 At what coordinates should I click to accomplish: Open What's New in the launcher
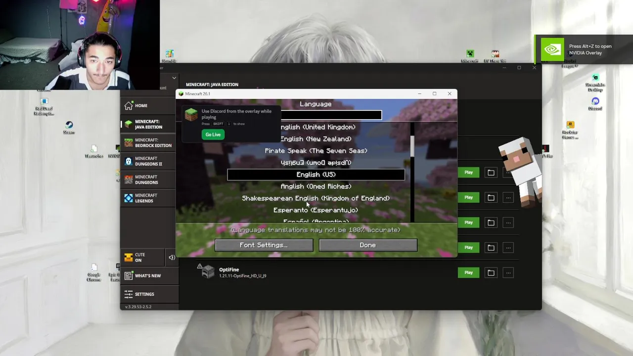(x=149, y=276)
